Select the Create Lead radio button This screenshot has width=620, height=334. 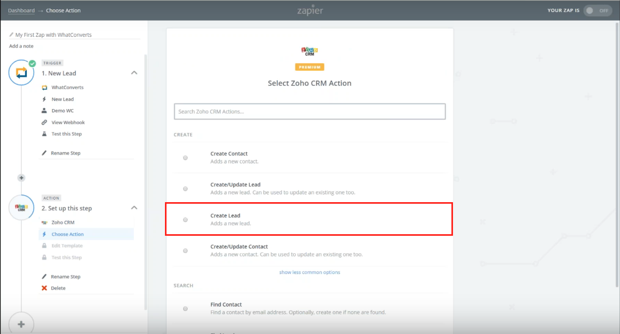pos(186,220)
